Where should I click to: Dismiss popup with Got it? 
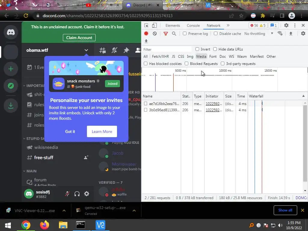[70, 132]
